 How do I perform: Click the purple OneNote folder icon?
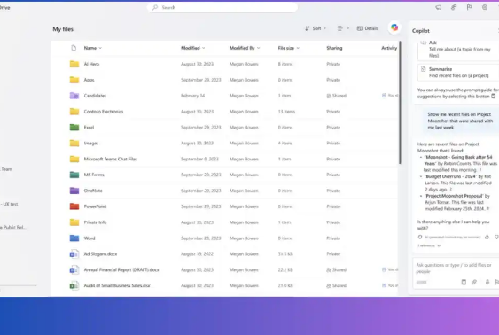tap(74, 191)
